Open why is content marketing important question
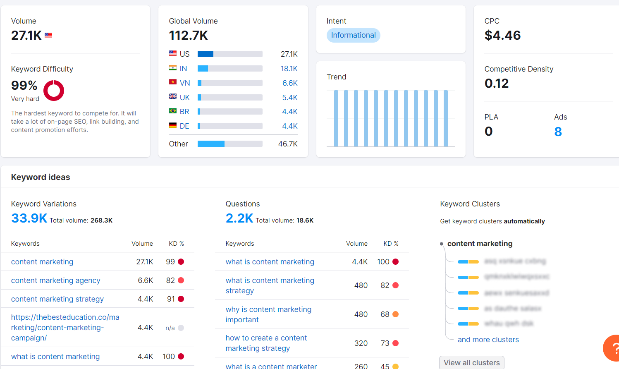 click(x=269, y=314)
